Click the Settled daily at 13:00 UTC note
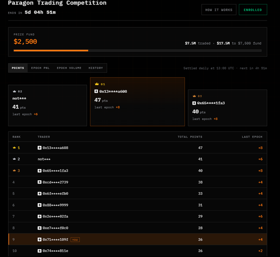Image resolution: width=280 pixels, height=257 pixels. [x=209, y=68]
